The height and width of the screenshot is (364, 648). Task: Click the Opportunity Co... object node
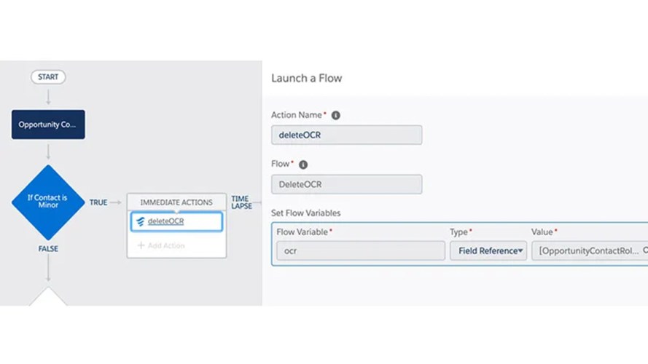point(48,124)
